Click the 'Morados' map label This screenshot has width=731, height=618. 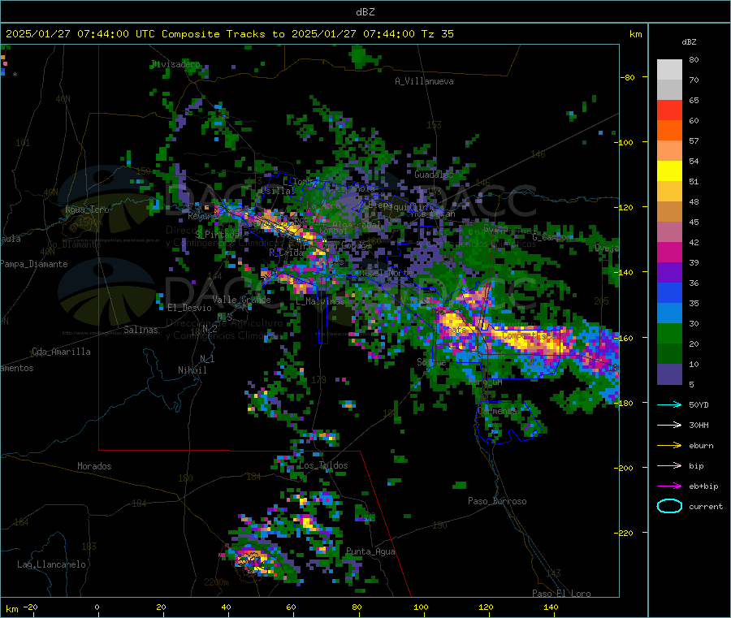[x=94, y=466]
